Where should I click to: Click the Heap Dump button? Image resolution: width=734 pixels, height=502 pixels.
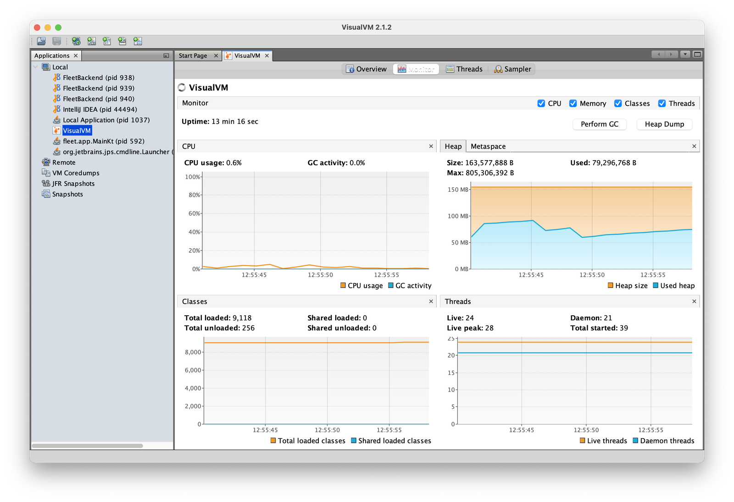664,124
